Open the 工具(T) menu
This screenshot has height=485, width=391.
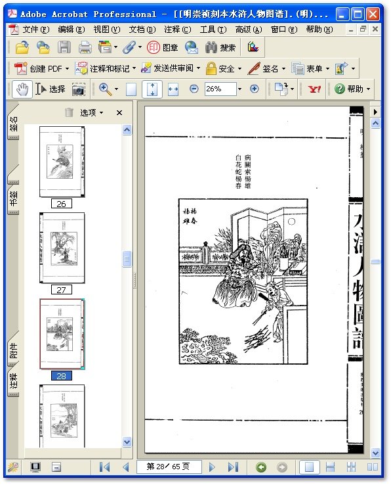[x=213, y=30]
